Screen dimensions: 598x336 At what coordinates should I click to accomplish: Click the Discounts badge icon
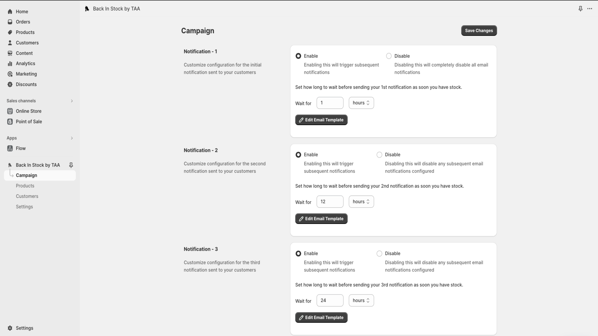[x=10, y=84]
